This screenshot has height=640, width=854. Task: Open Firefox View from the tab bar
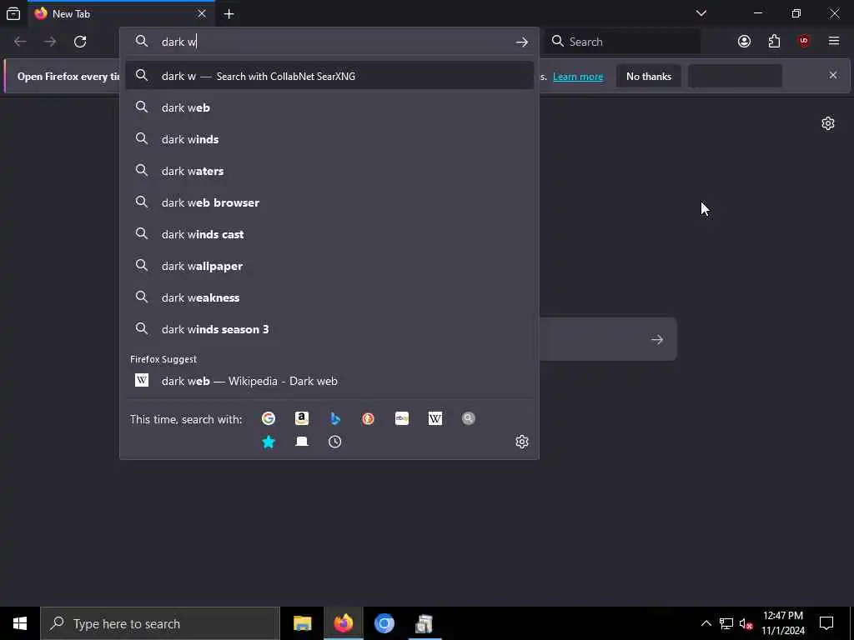13,13
